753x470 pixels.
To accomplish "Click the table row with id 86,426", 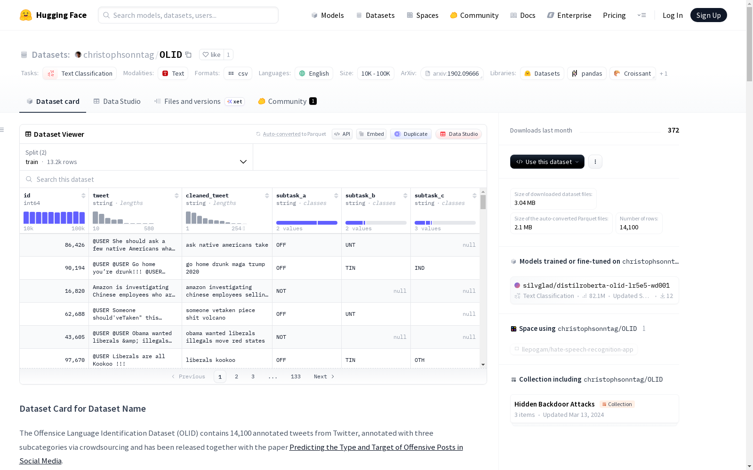I will 249,245.
